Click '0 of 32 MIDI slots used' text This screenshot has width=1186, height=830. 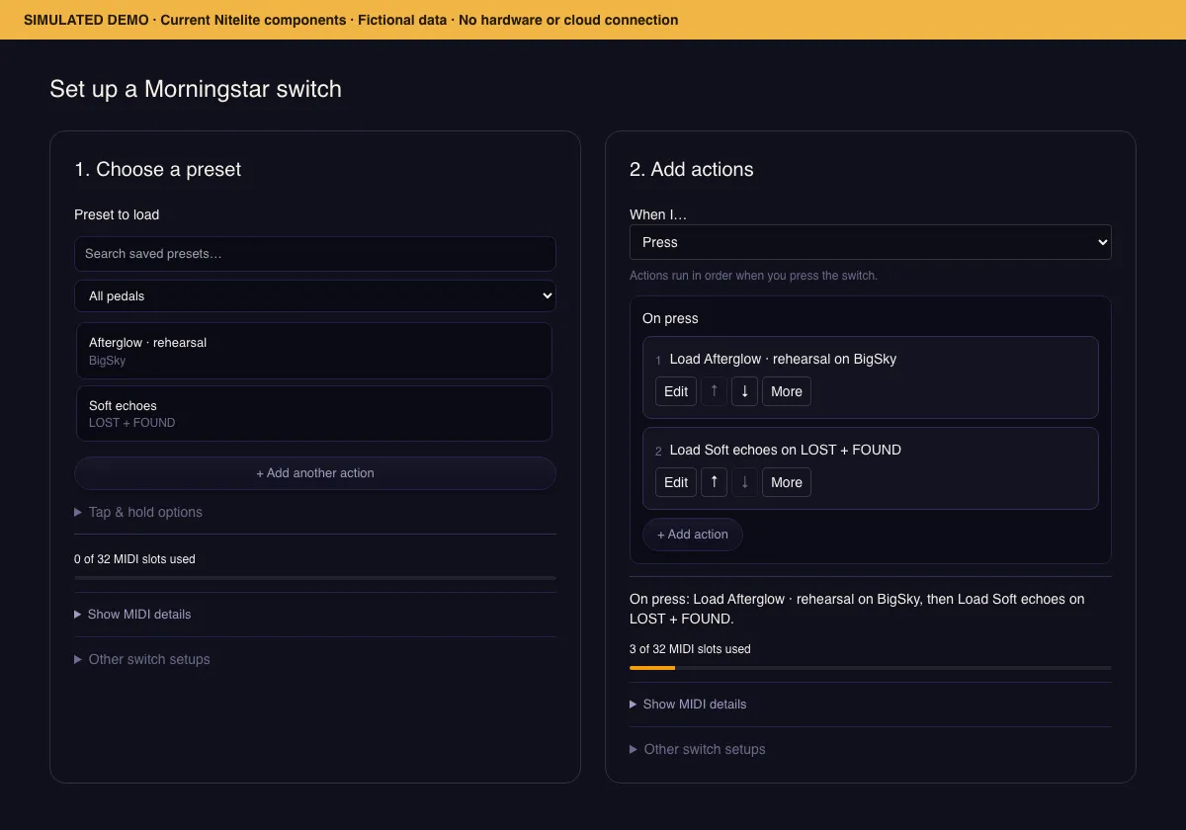point(134,559)
